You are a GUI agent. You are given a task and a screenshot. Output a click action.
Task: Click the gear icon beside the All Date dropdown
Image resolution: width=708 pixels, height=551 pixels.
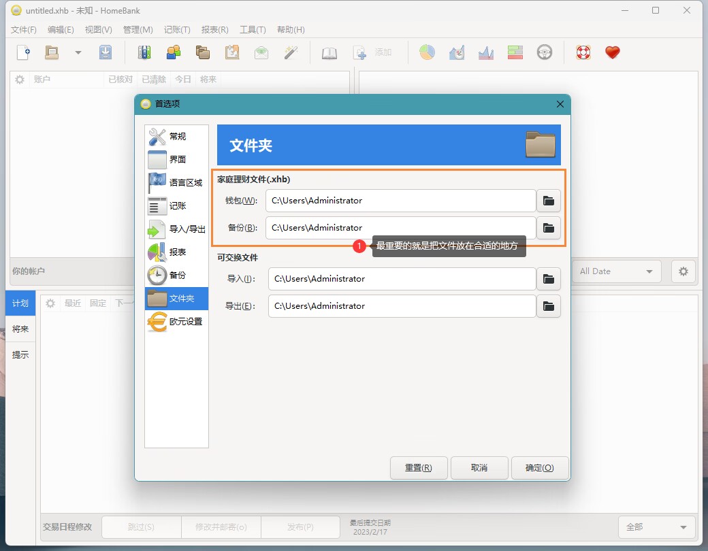683,271
